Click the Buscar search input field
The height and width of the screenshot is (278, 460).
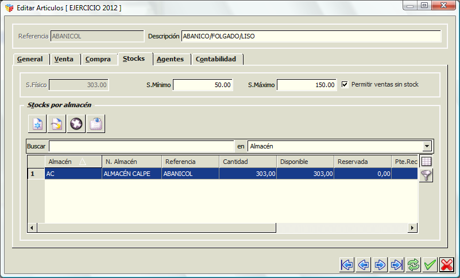click(x=141, y=146)
